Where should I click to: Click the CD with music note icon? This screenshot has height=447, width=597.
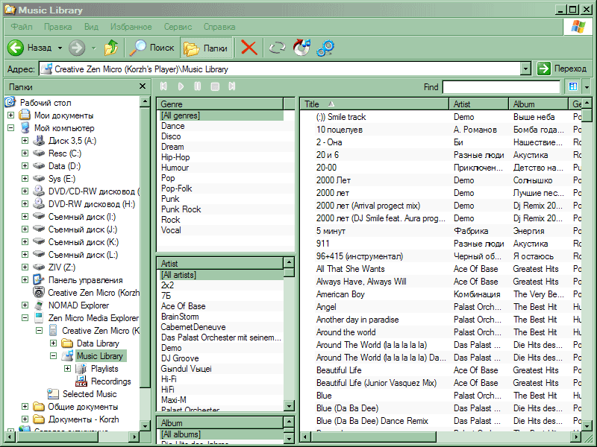pyautogui.click(x=301, y=48)
